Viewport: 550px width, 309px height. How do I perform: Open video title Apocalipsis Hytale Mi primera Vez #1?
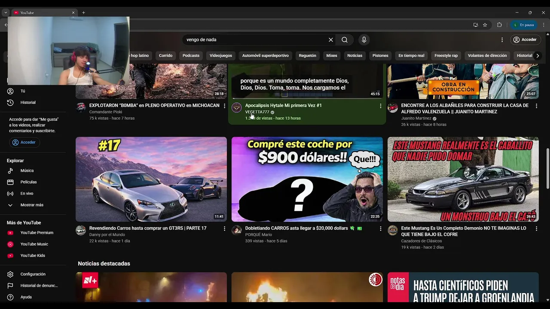tap(283, 106)
